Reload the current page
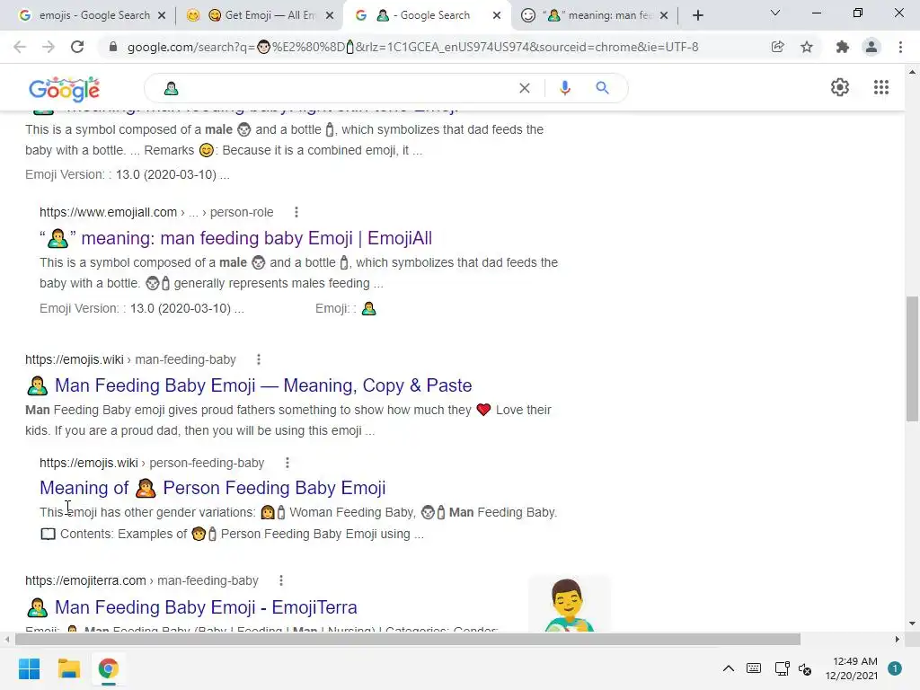This screenshot has width=920, height=690. pos(77,47)
